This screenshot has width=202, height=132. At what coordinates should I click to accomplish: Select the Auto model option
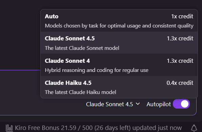119,21
